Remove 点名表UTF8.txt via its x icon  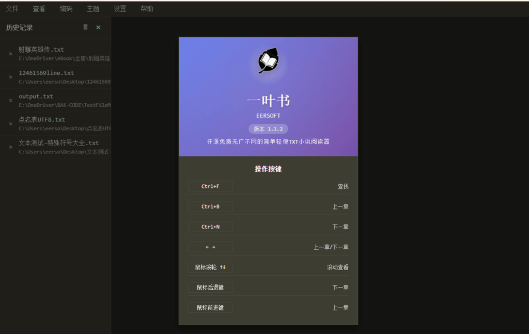10,123
